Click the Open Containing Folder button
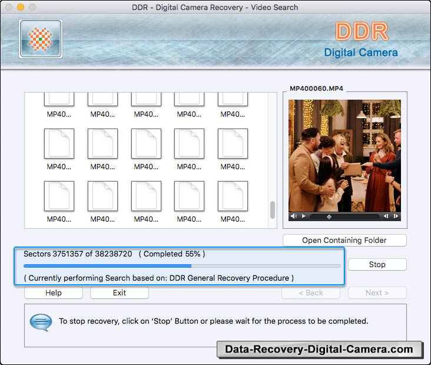 tap(344, 241)
